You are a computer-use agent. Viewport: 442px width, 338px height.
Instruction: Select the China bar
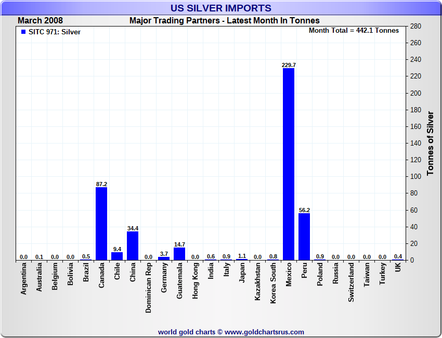pos(133,245)
